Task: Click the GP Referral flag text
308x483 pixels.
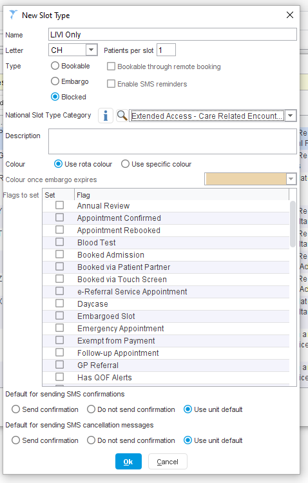Action: (x=98, y=365)
